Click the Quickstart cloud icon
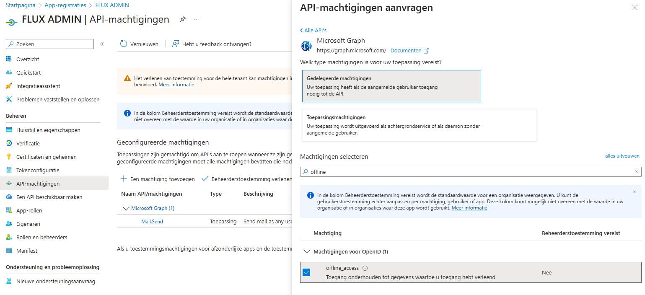 pyautogui.click(x=9, y=72)
